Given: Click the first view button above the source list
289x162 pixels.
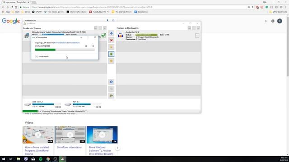Looking at the screenshot, I should coord(96,28).
